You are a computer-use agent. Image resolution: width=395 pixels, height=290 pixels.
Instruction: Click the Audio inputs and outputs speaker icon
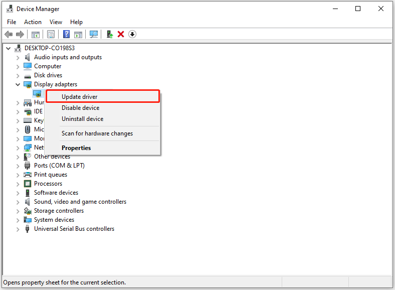tap(28, 57)
